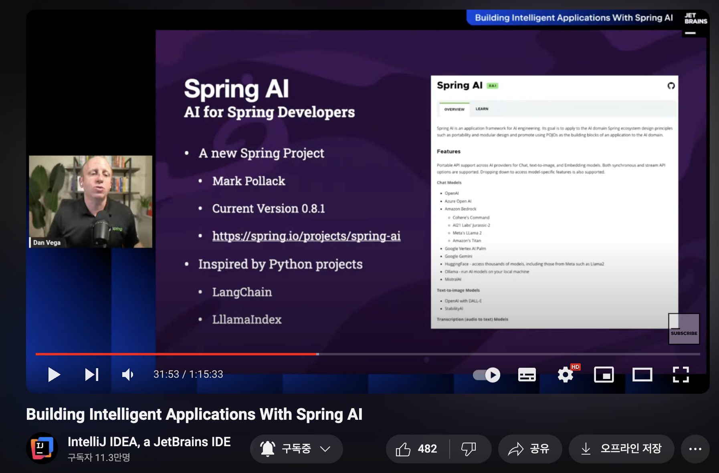
Task: Download video with 오프라인 저장
Action: [x=621, y=449]
